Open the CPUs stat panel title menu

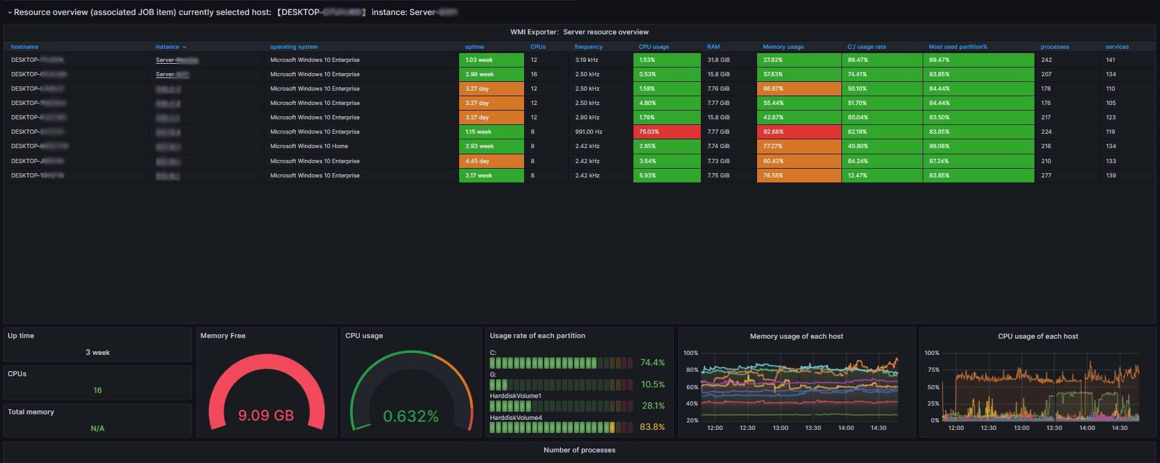[17, 374]
